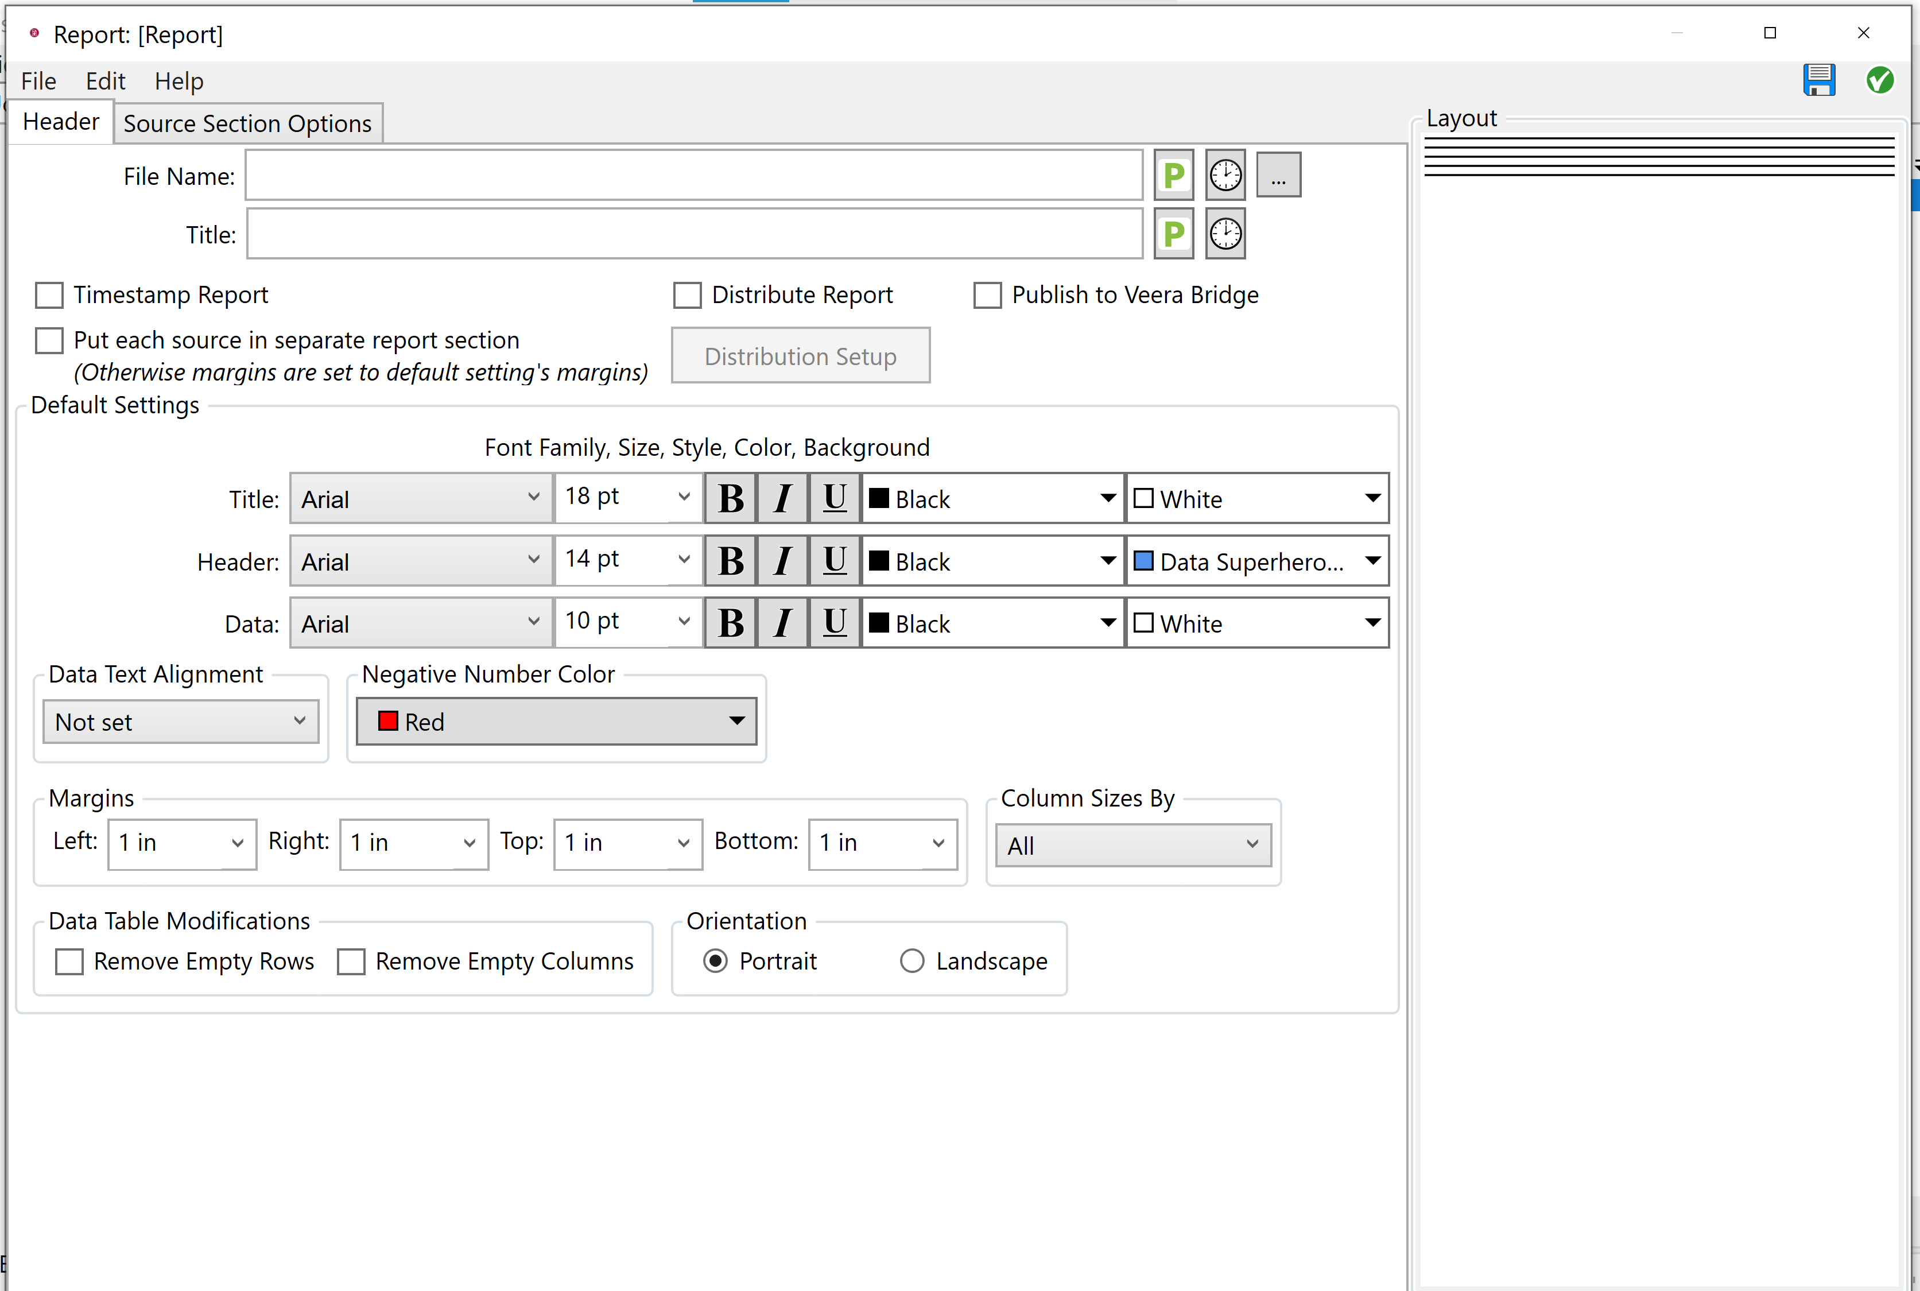Viewport: 1920px width, 1291px height.
Task: Toggle underline for Title font row
Action: pyautogui.click(x=834, y=498)
